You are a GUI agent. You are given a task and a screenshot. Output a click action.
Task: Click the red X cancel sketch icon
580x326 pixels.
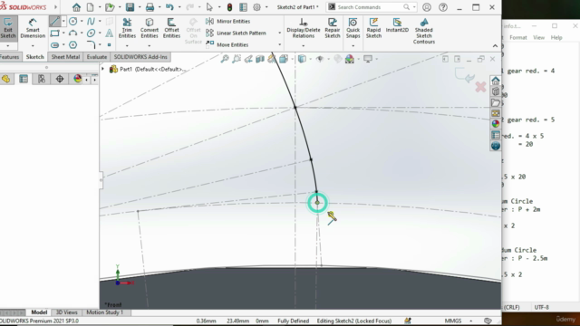click(480, 87)
